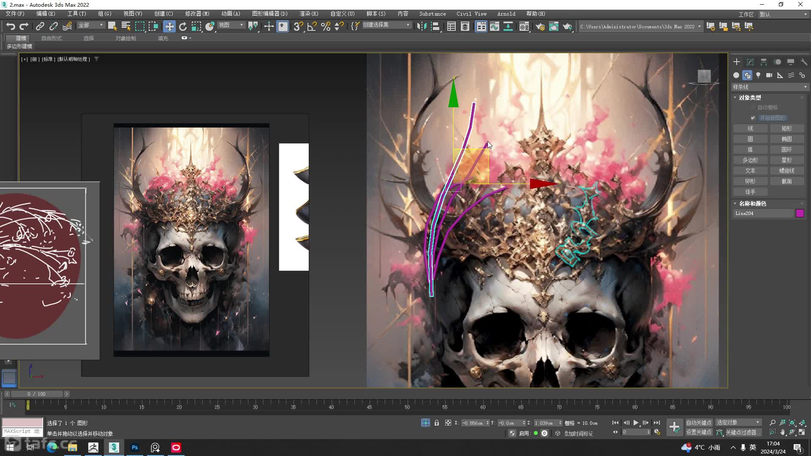Switch to the 对象绘制 ribbon tab

[x=126, y=38]
